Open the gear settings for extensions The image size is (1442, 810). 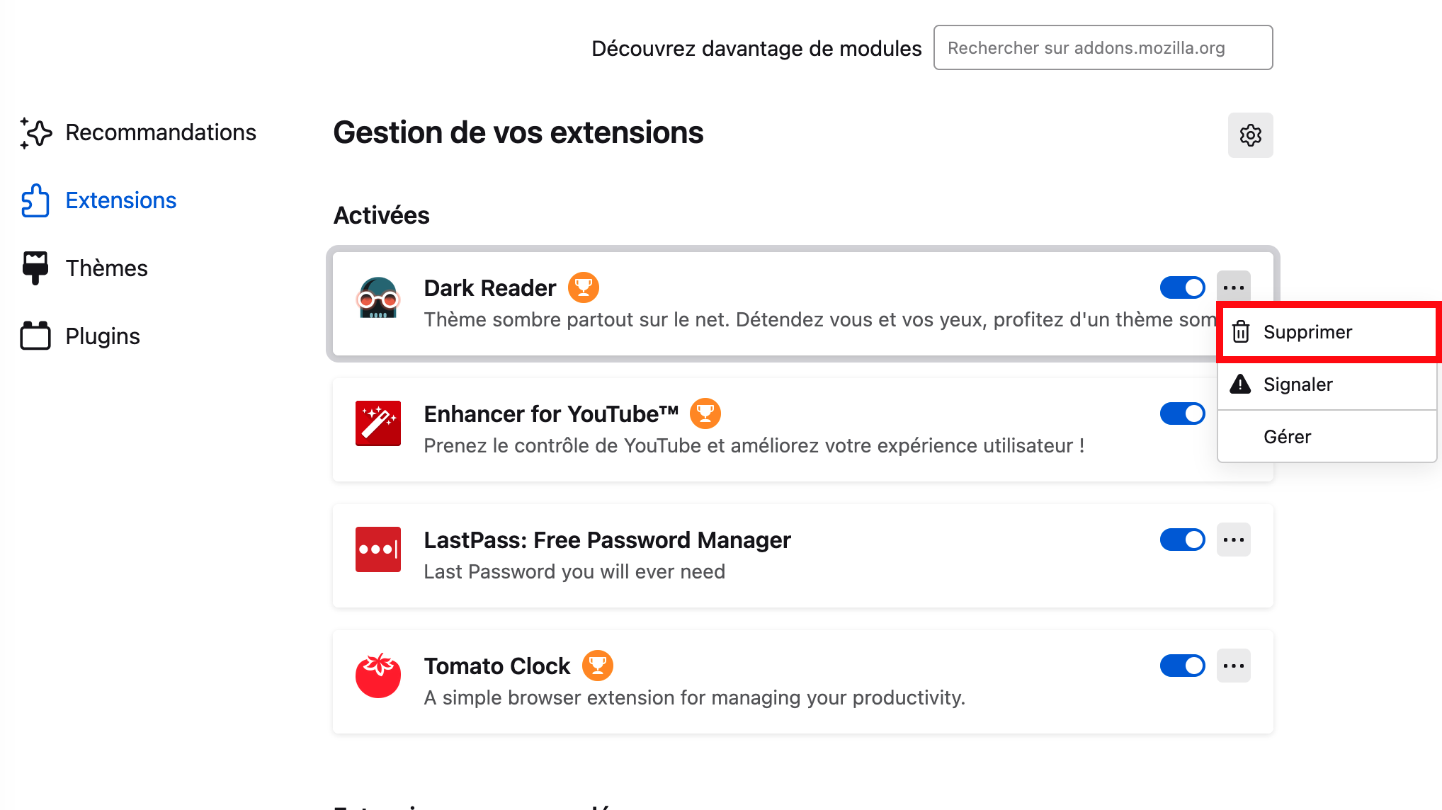pyautogui.click(x=1250, y=135)
